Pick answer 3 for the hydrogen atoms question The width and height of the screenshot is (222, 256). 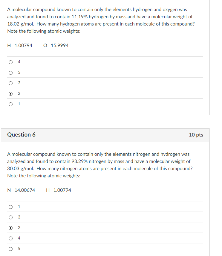[x=11, y=83]
